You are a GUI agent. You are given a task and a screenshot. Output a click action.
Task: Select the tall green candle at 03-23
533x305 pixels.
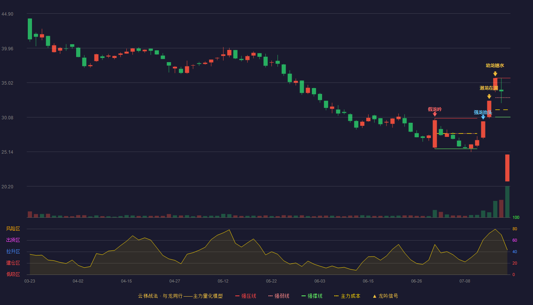coord(30,29)
